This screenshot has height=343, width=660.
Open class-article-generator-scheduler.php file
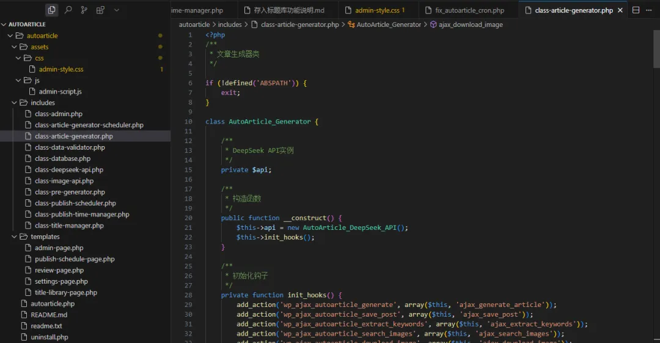[89, 125]
